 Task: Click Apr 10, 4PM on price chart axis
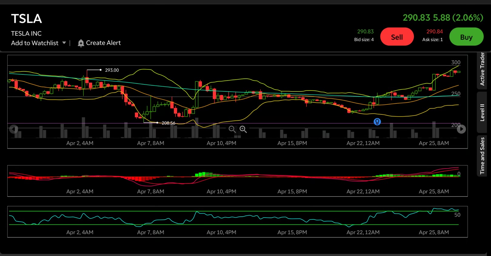point(221,143)
